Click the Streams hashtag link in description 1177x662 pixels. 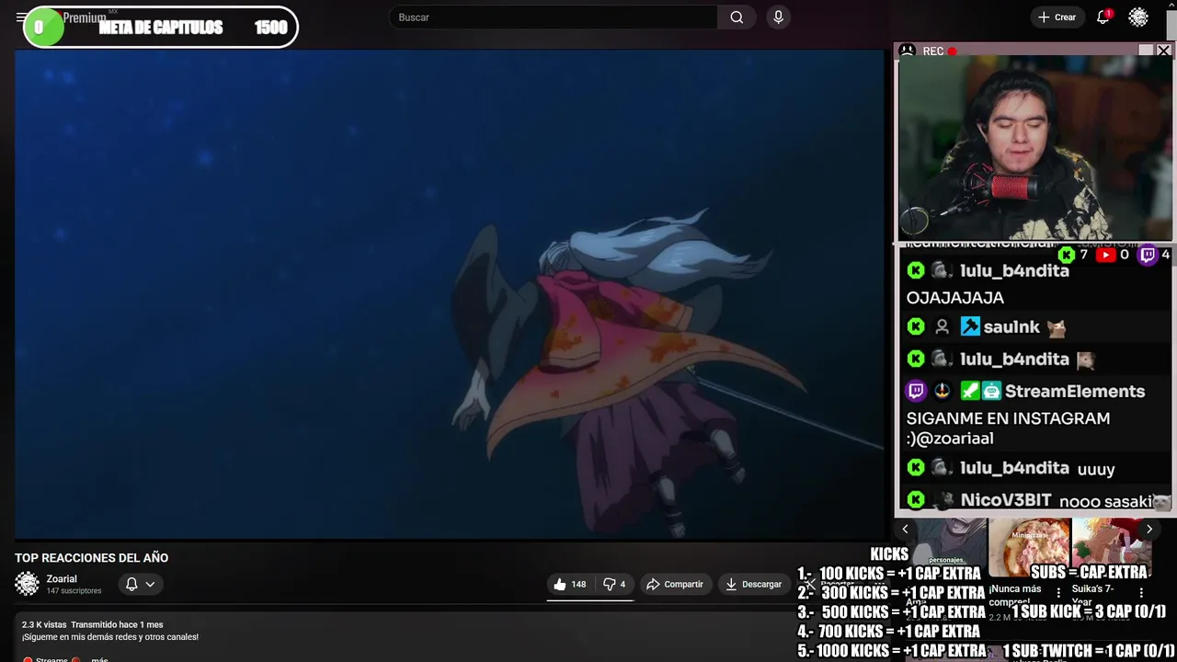(x=51, y=659)
